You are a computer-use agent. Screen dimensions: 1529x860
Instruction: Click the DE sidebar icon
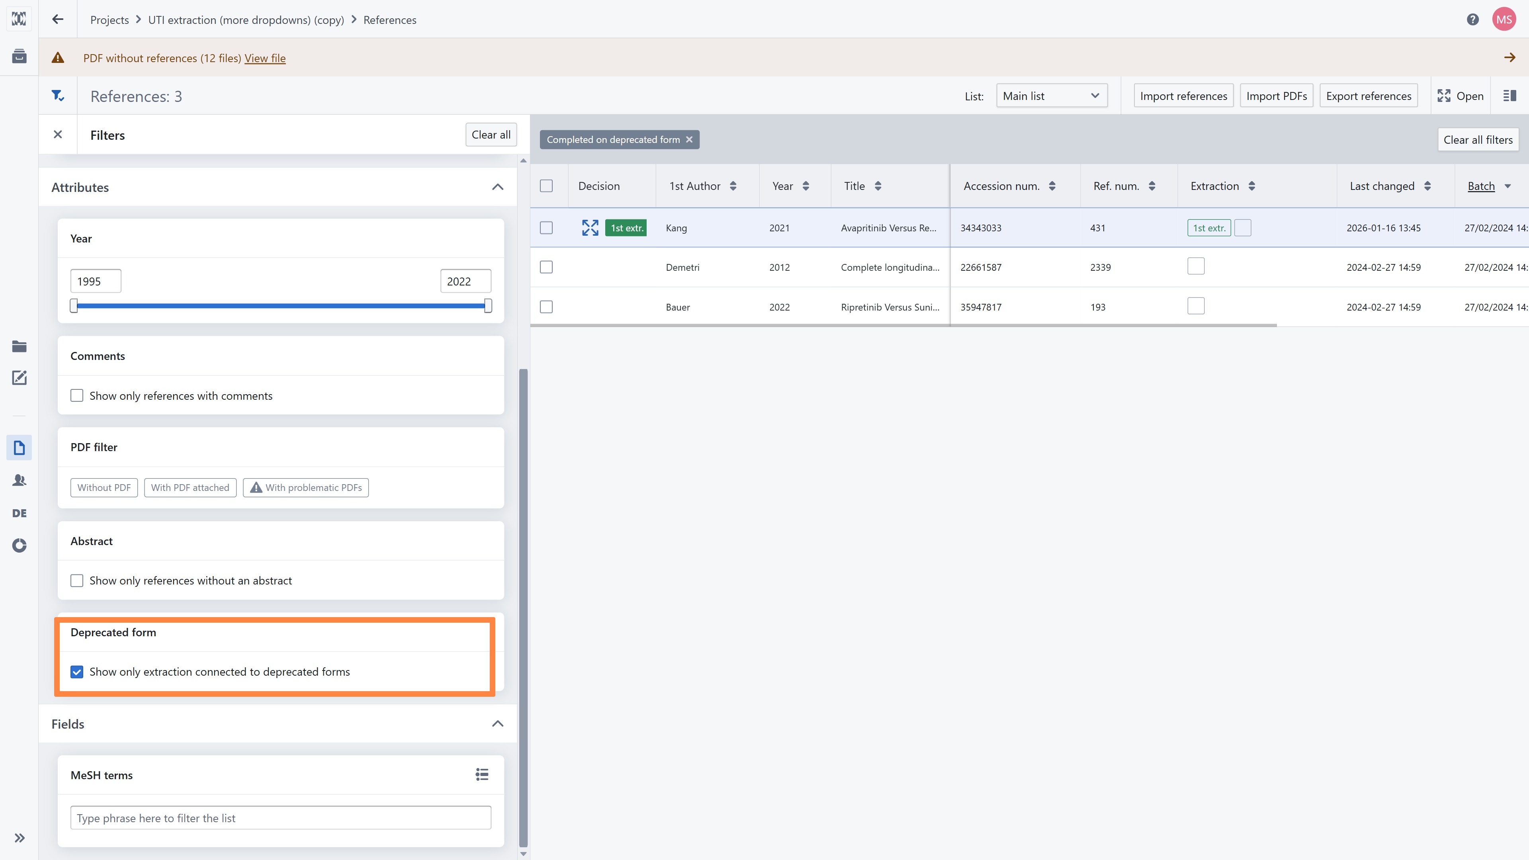coord(19,513)
